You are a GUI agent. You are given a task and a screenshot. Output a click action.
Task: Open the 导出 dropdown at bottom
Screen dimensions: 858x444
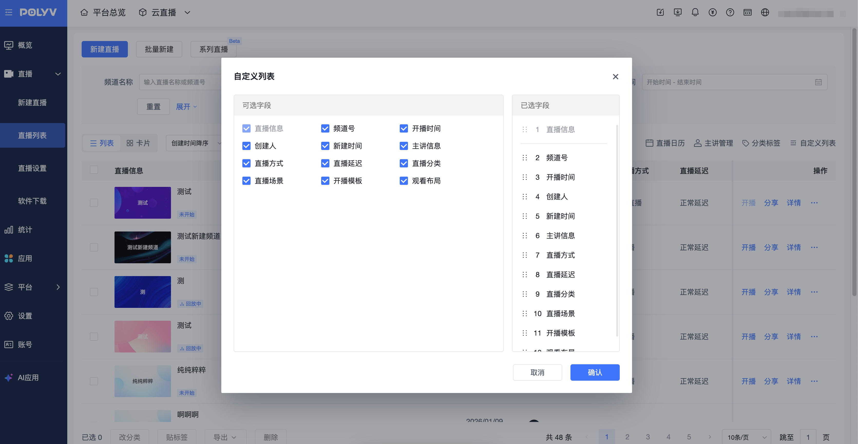pyautogui.click(x=225, y=437)
